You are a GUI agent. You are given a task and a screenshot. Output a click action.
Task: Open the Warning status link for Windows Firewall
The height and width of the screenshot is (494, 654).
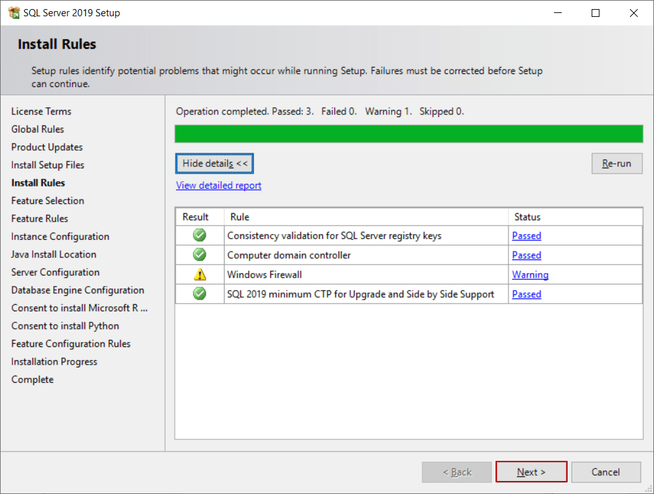pos(530,274)
